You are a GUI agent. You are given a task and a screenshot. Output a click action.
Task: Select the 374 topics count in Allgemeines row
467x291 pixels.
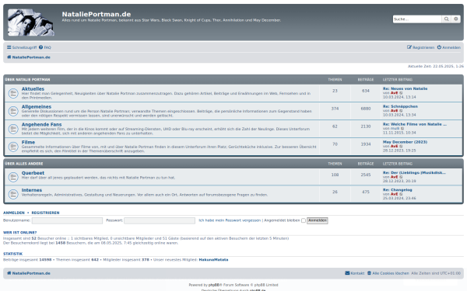tap(335, 109)
